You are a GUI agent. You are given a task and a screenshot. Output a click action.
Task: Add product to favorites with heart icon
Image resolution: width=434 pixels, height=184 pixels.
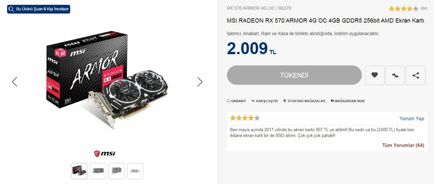point(374,75)
